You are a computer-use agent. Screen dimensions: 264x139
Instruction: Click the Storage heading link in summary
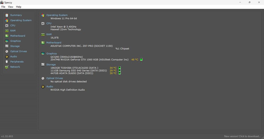(51, 65)
